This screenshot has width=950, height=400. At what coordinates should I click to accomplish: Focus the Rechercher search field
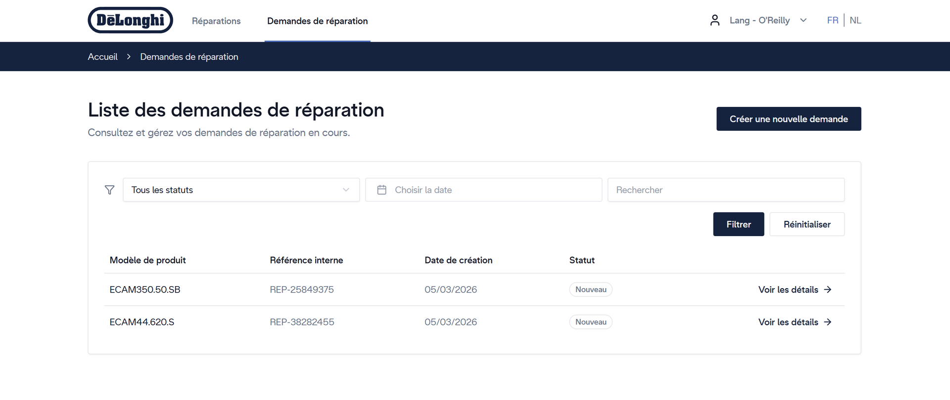(725, 190)
